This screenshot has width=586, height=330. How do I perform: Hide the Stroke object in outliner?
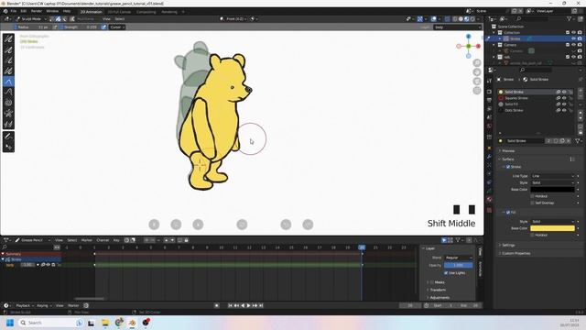point(574,38)
